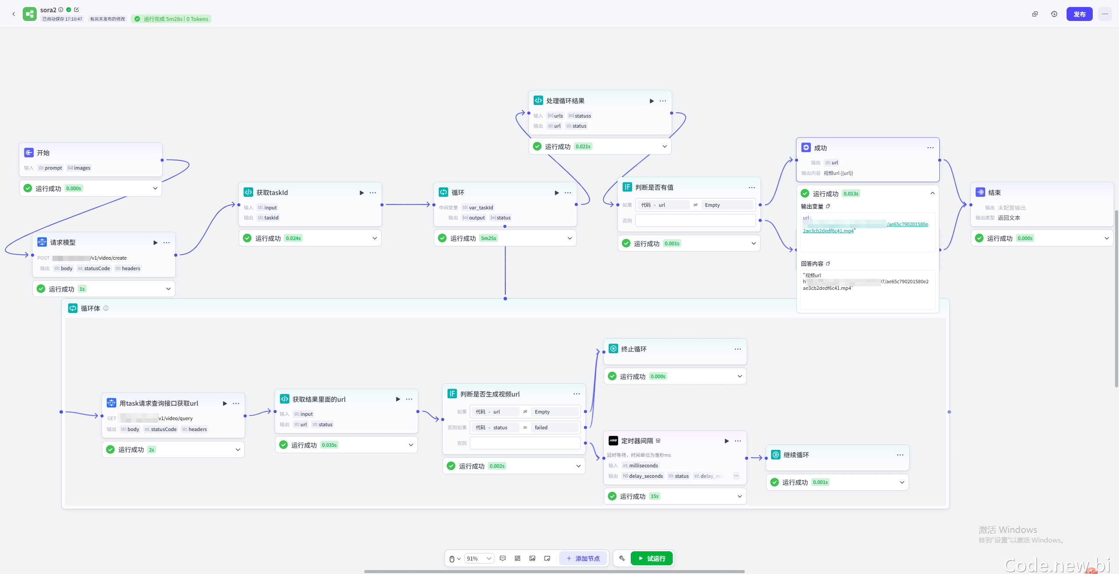The image size is (1119, 574).
Task: Open the duplicate workflow icon in header
Action: pyautogui.click(x=1035, y=14)
